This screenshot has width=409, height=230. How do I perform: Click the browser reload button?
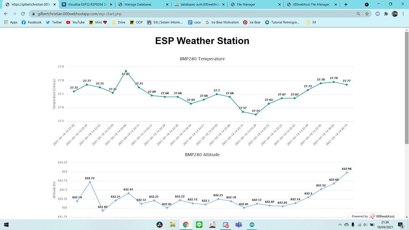[x=22, y=14]
